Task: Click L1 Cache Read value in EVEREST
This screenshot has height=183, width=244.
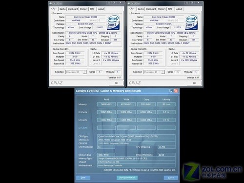Action: [106, 112]
